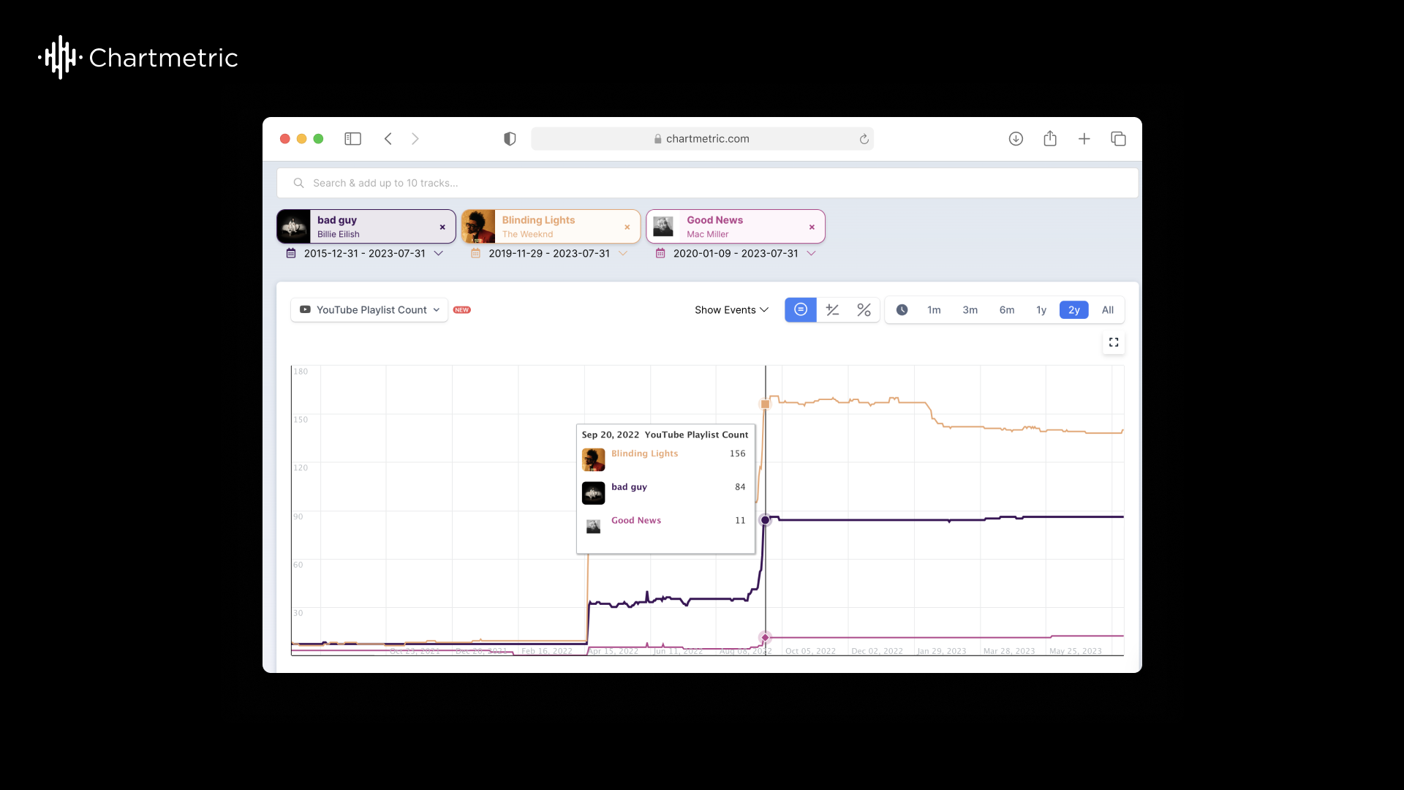Open the browser downloads icon
Image resolution: width=1404 pixels, height=790 pixels.
tap(1016, 139)
